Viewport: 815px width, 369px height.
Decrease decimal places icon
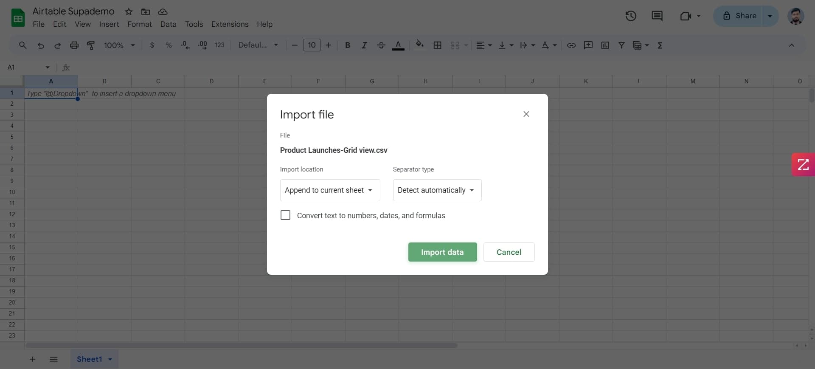point(185,45)
